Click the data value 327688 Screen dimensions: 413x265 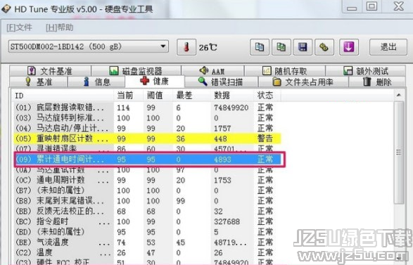pos(227,221)
